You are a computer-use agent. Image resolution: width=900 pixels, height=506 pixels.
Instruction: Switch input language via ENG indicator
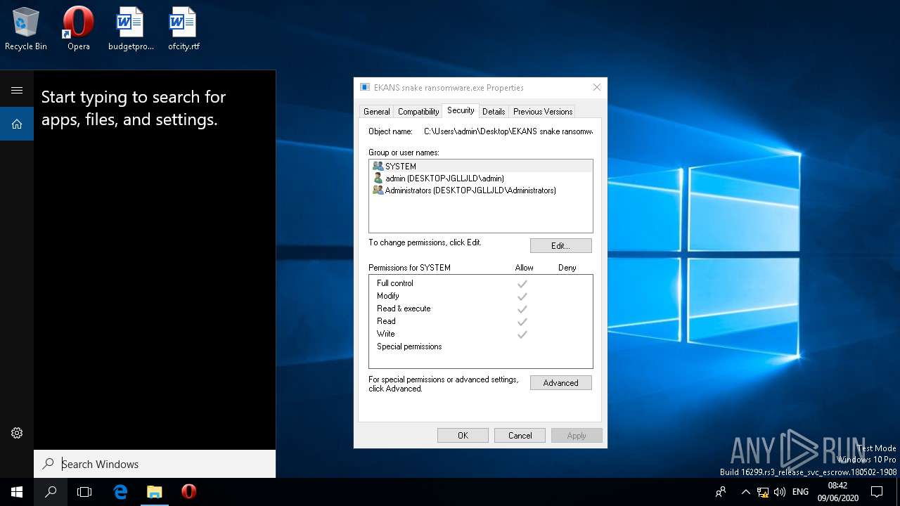(x=800, y=492)
